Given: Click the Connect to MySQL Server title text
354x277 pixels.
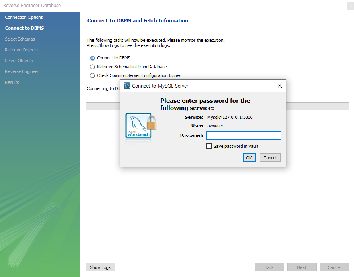Looking at the screenshot, I should point(160,86).
